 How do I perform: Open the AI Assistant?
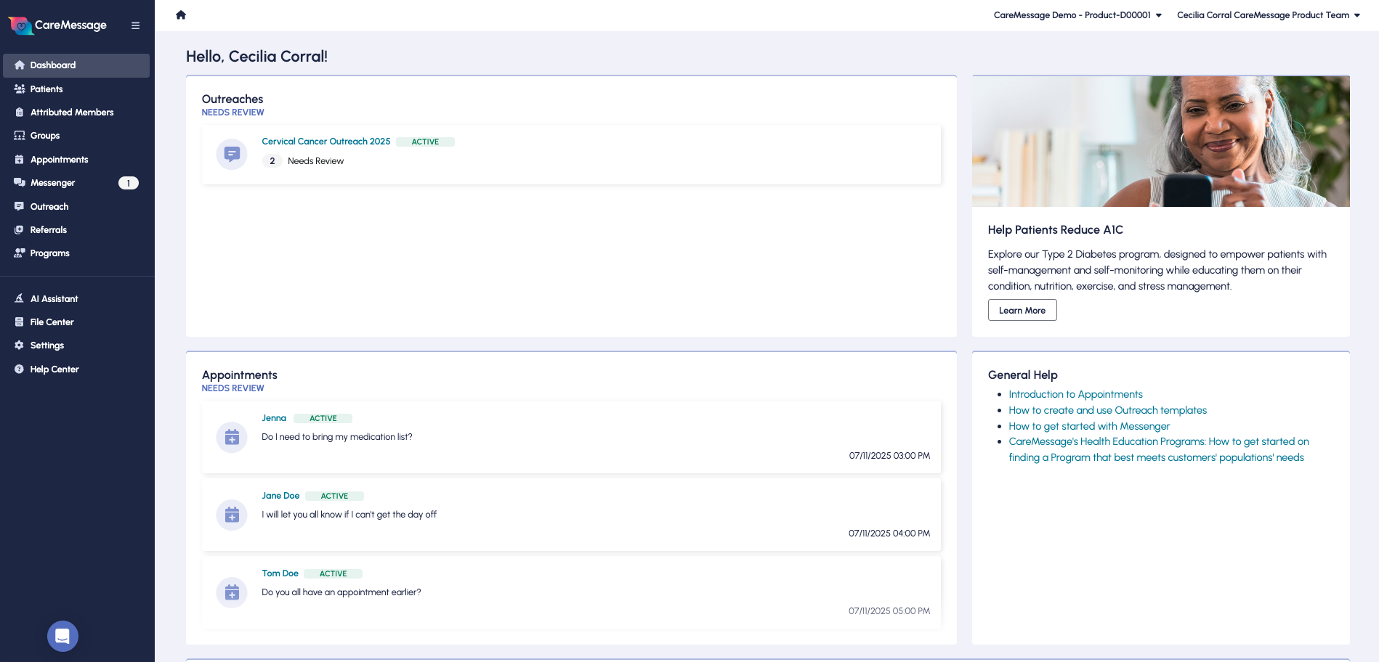click(54, 298)
